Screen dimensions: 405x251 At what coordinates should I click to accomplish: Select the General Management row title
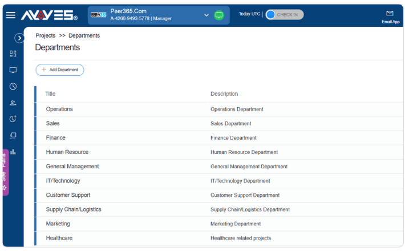tap(72, 167)
